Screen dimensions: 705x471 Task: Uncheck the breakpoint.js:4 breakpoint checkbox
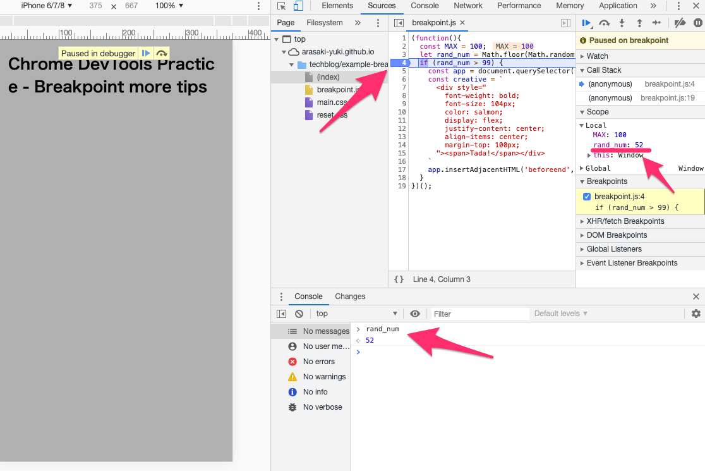tap(587, 197)
